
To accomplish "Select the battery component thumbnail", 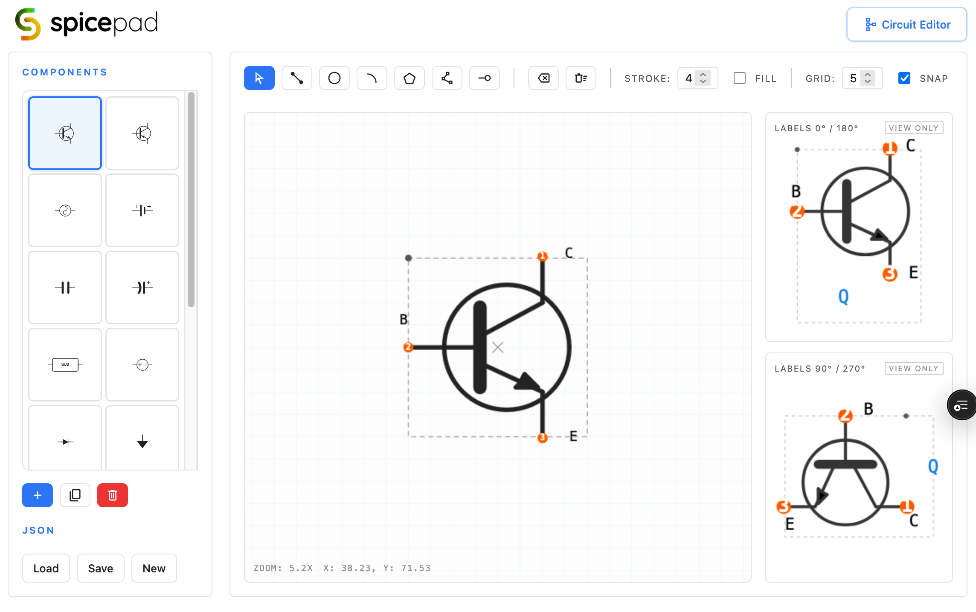I will [142, 210].
